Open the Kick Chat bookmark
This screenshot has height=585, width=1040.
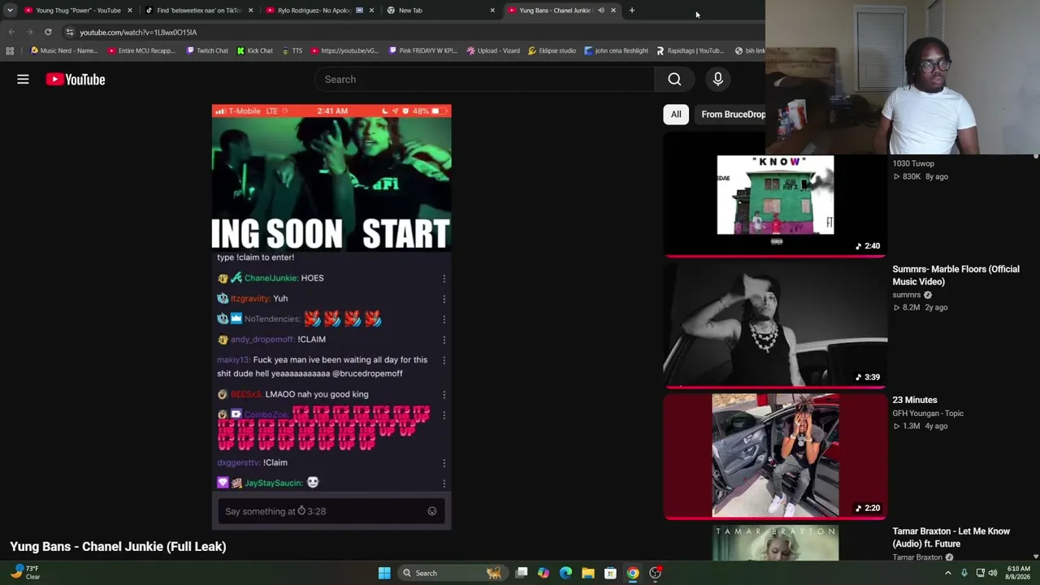[254, 50]
